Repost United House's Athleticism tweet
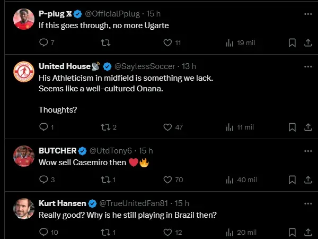This screenshot has width=318, height=239. point(105,127)
